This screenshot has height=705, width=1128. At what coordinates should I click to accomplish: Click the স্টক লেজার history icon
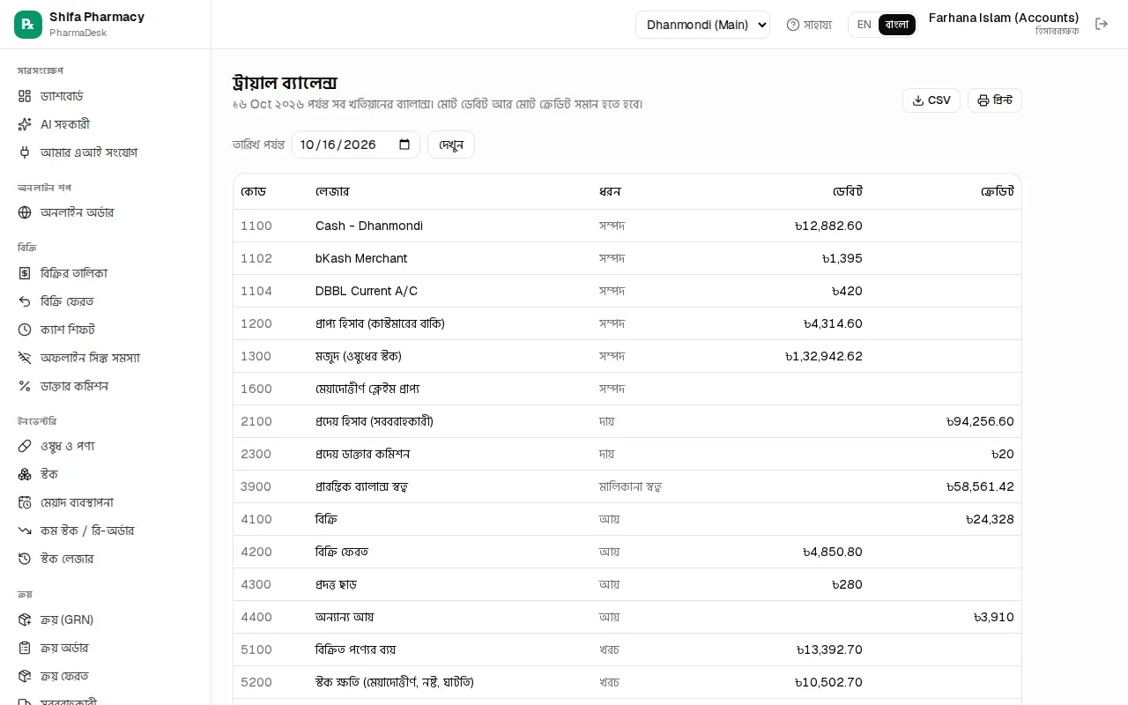[x=25, y=559]
